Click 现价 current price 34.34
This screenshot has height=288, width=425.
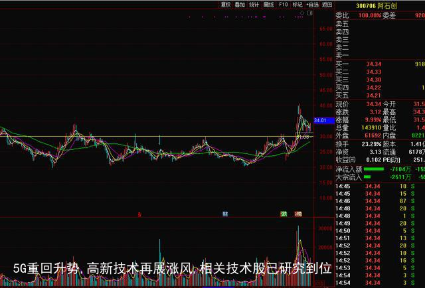click(x=374, y=104)
